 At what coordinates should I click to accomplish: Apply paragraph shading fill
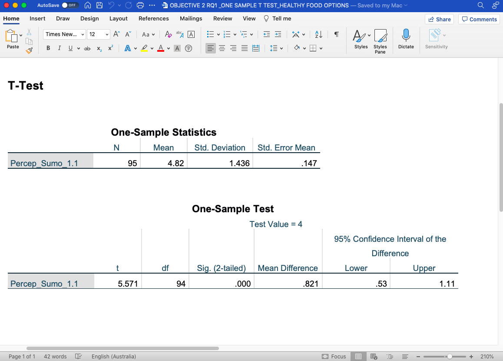tap(297, 48)
